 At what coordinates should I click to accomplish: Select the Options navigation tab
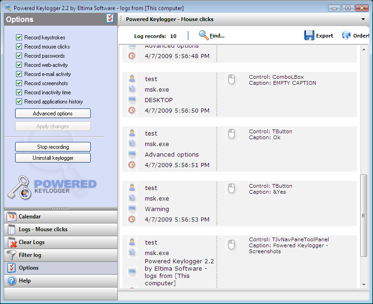coord(28,268)
